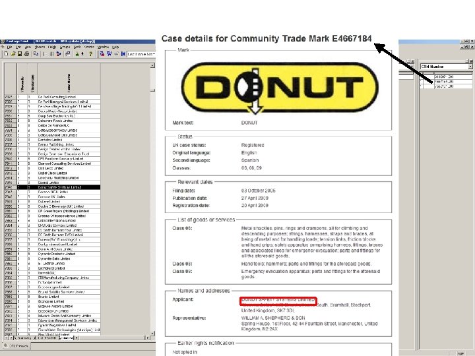Select the DFS Furniture Company Limited row
This screenshot has height=356, width=475.
[x=52, y=159]
